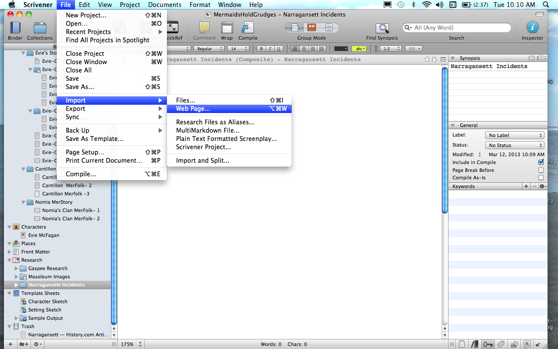Align text left in format bar
Image resolution: width=558 pixels, height=349 pixels.
coord(296,48)
